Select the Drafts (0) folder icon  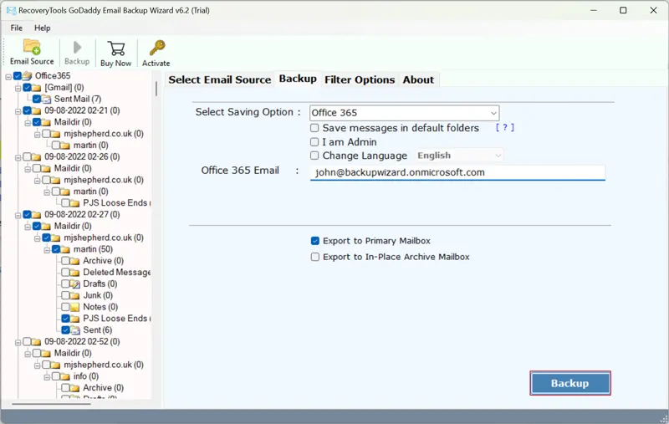76,284
